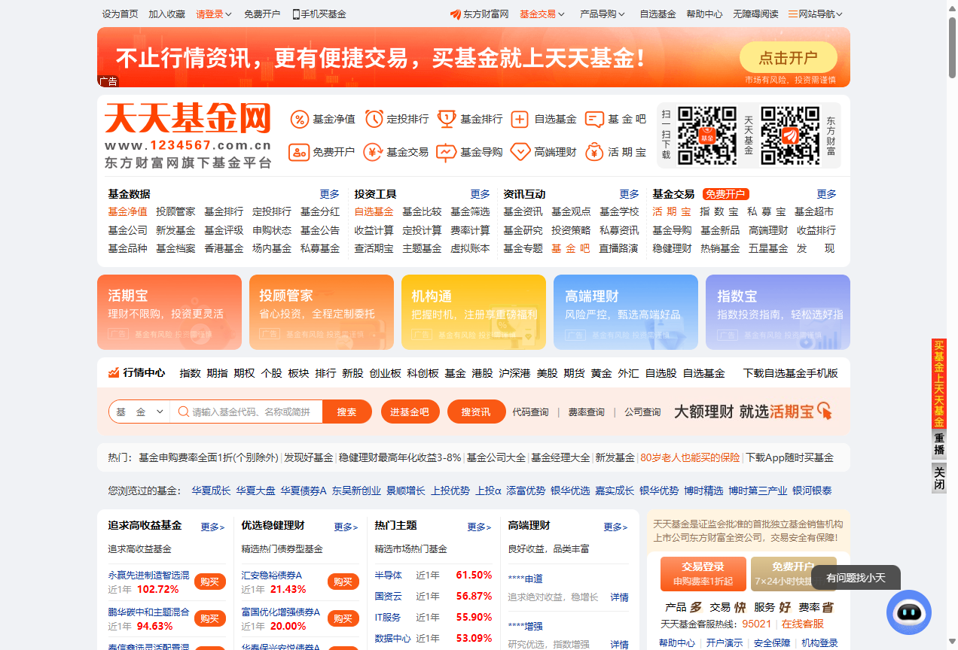This screenshot has width=958, height=650.
Task: Open the chat assistant robot icon
Action: click(x=908, y=613)
